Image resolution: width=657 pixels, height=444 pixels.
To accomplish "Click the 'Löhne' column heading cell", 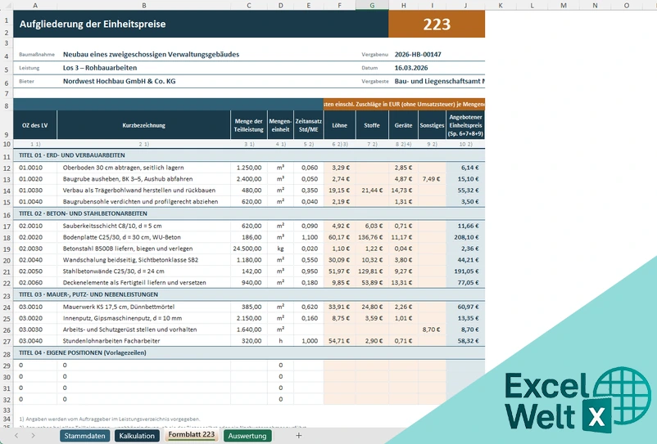I will 339,125.
